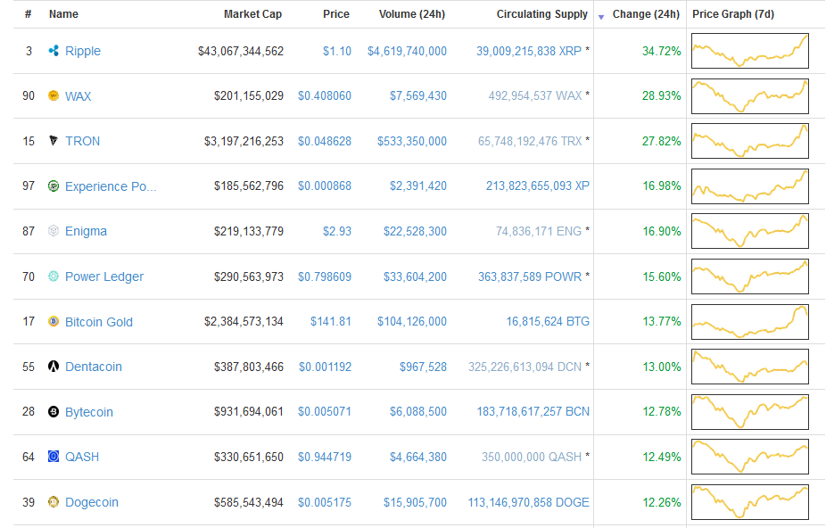Viewport: 826px width, 528px height.
Task: Click Bytecoin market cap $931,694,061
Action: pos(249,411)
